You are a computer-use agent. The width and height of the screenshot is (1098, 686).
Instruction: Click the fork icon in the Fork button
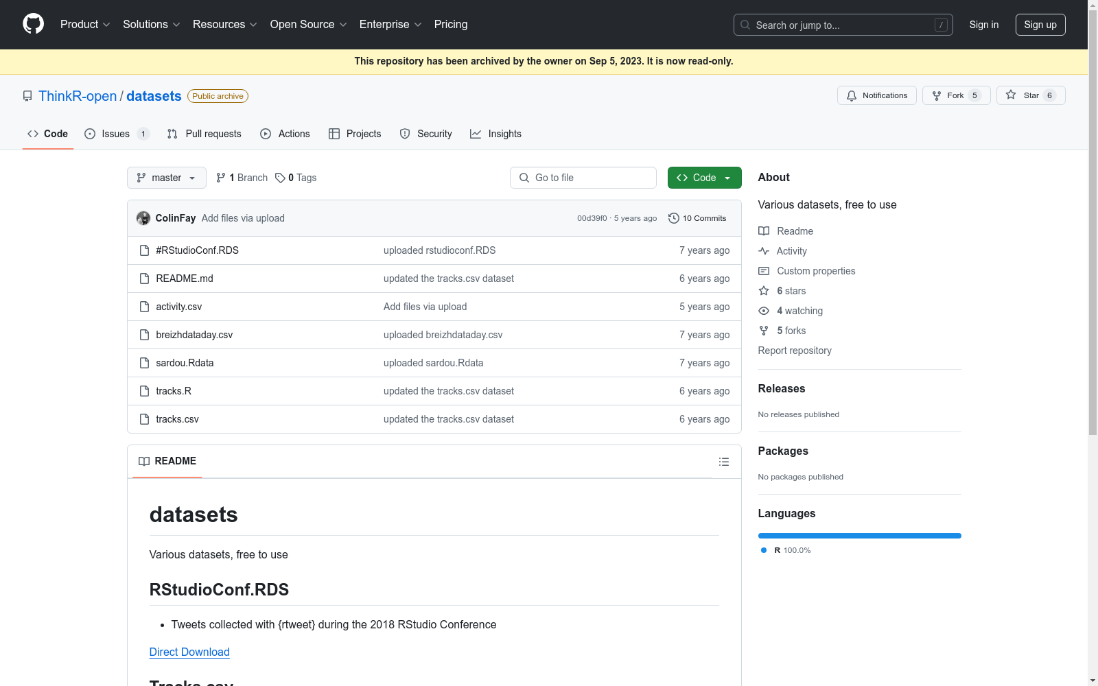937,95
